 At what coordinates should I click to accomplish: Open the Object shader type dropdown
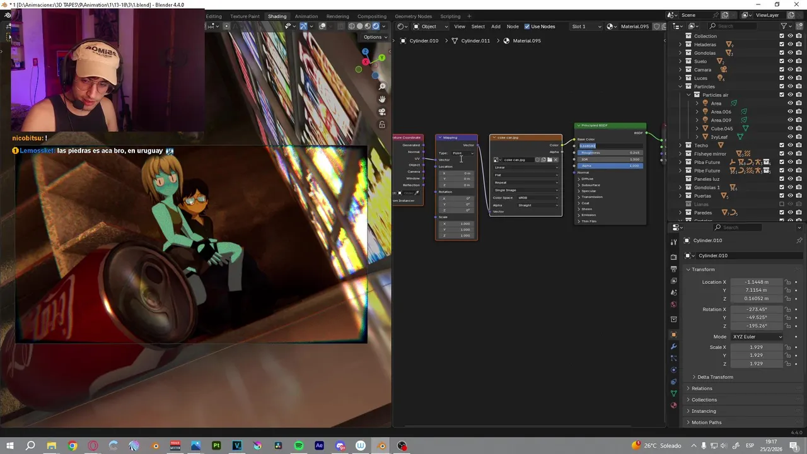(x=430, y=26)
